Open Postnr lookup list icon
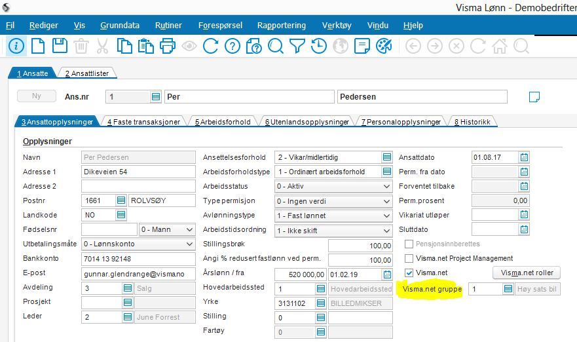577x342 pixels. [121, 200]
